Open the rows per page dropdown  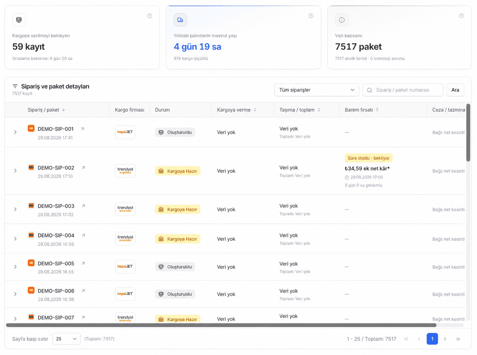[67, 339]
